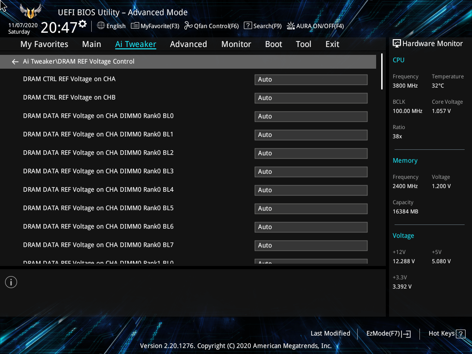Viewport: 472px width, 354px height.
Task: Select DRAM DATA REF Voltage Rank0 BL3 label
Action: pos(98,171)
